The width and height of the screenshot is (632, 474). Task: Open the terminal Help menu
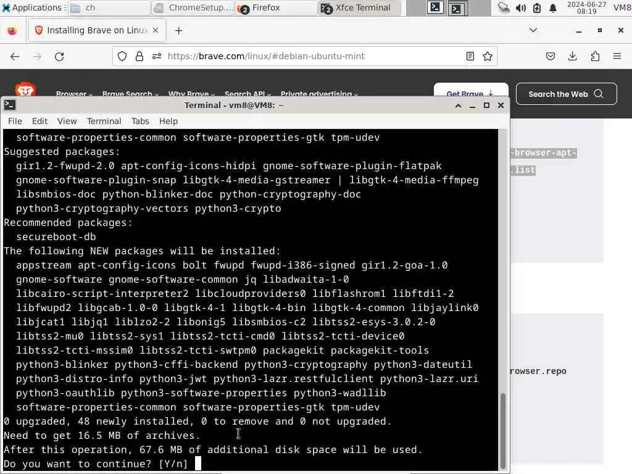pyautogui.click(x=168, y=121)
